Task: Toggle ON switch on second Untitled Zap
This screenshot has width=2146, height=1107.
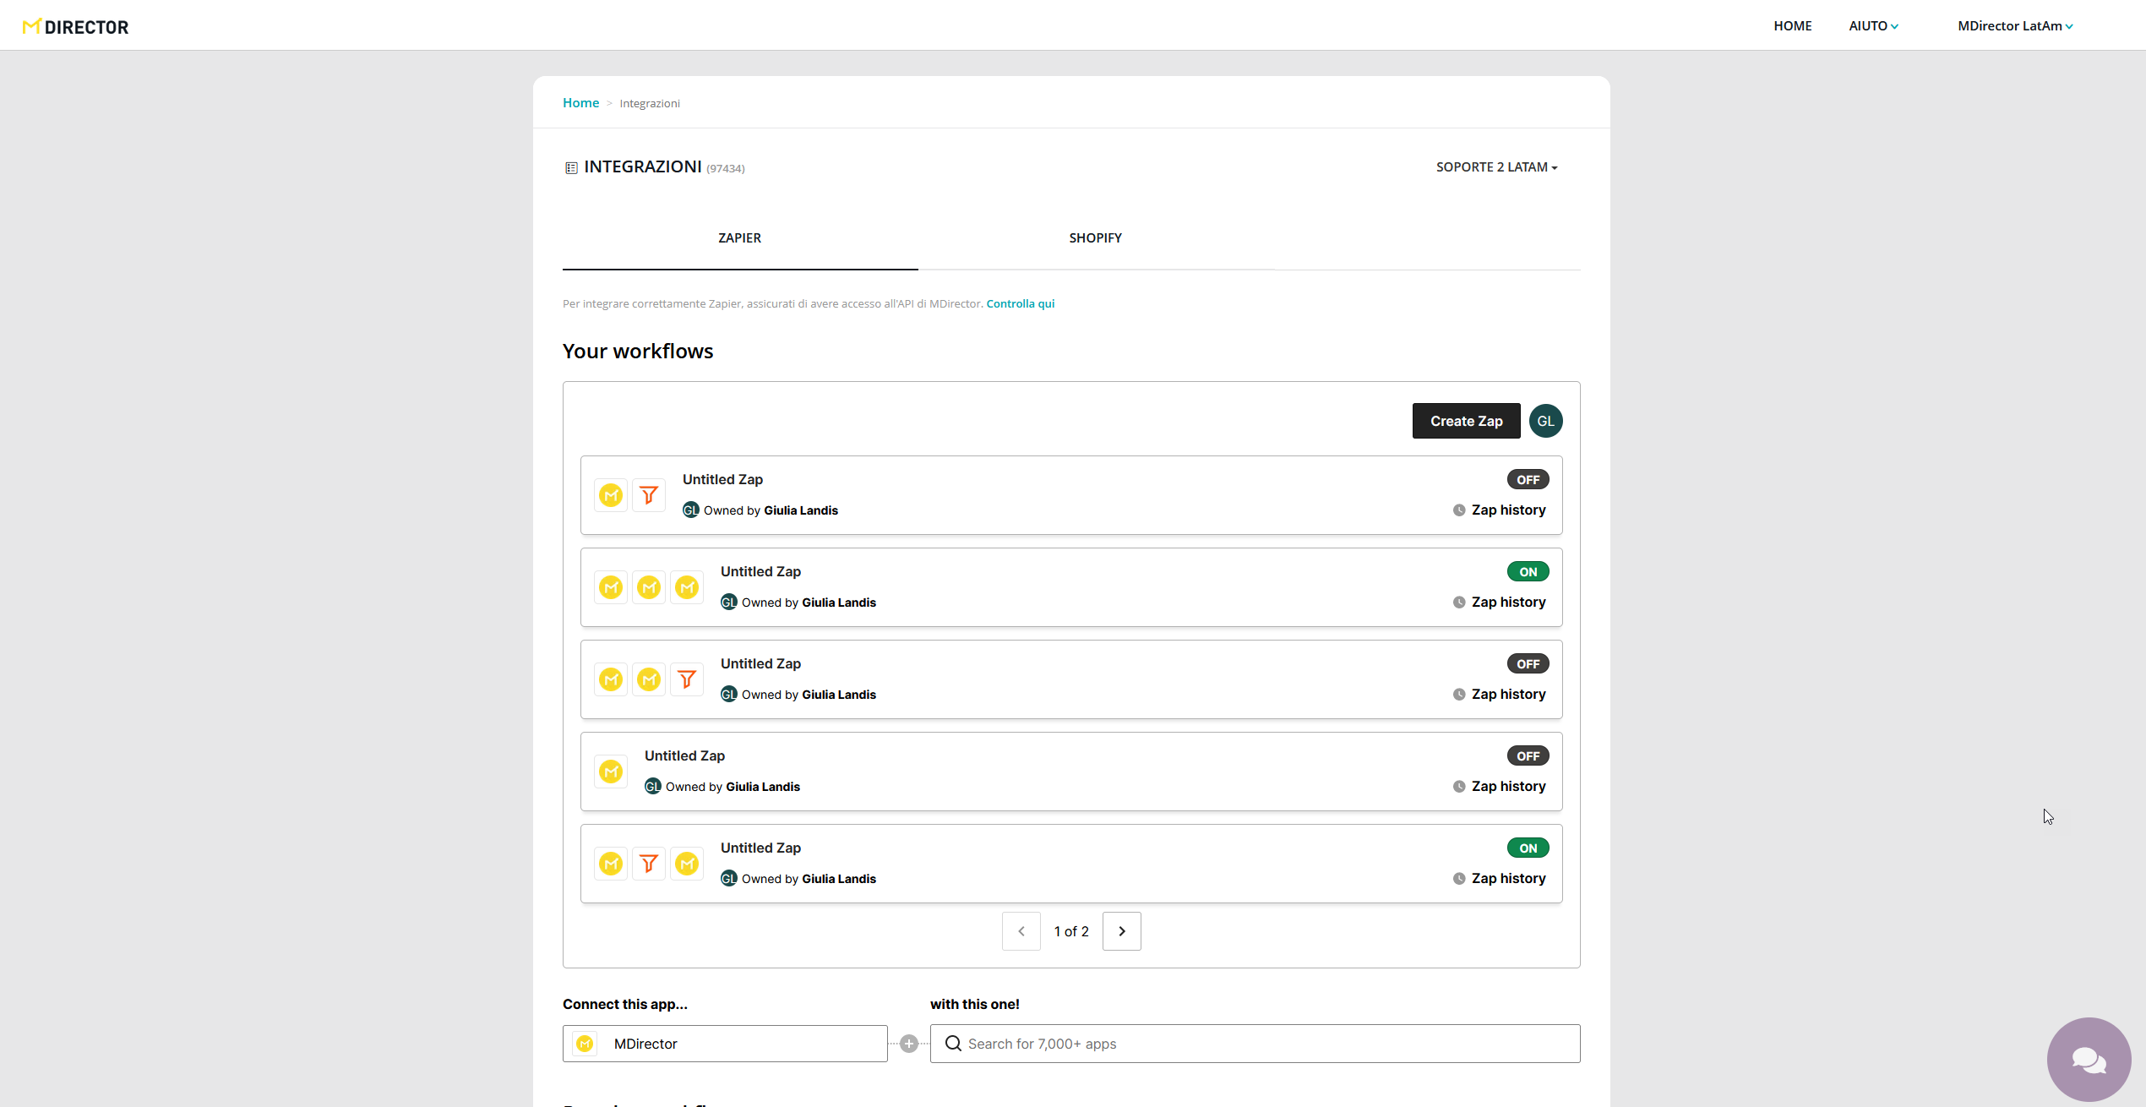Action: [x=1528, y=572]
